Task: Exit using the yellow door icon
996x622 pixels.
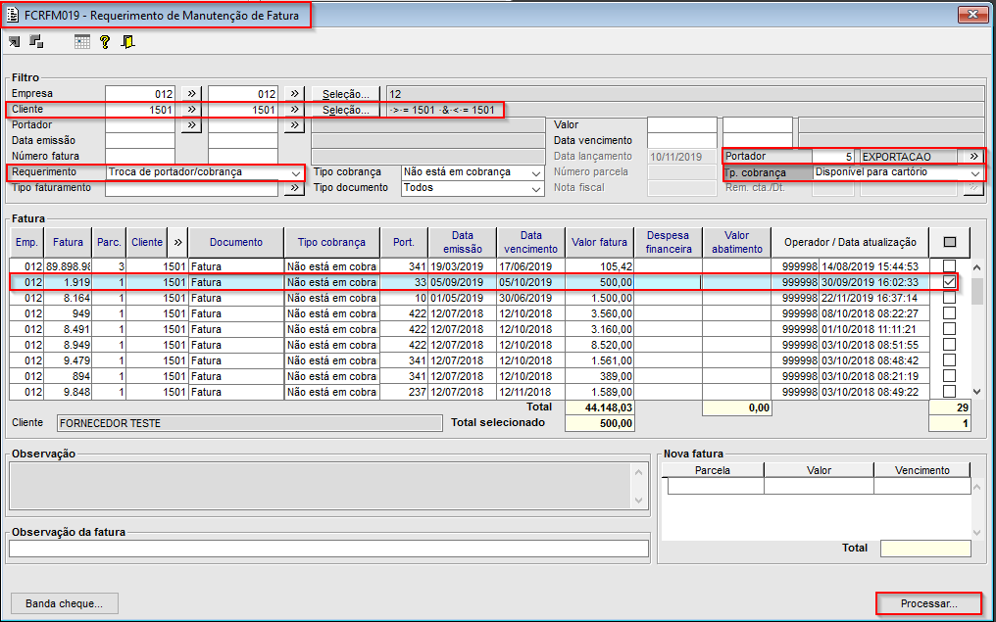Action: click(127, 42)
